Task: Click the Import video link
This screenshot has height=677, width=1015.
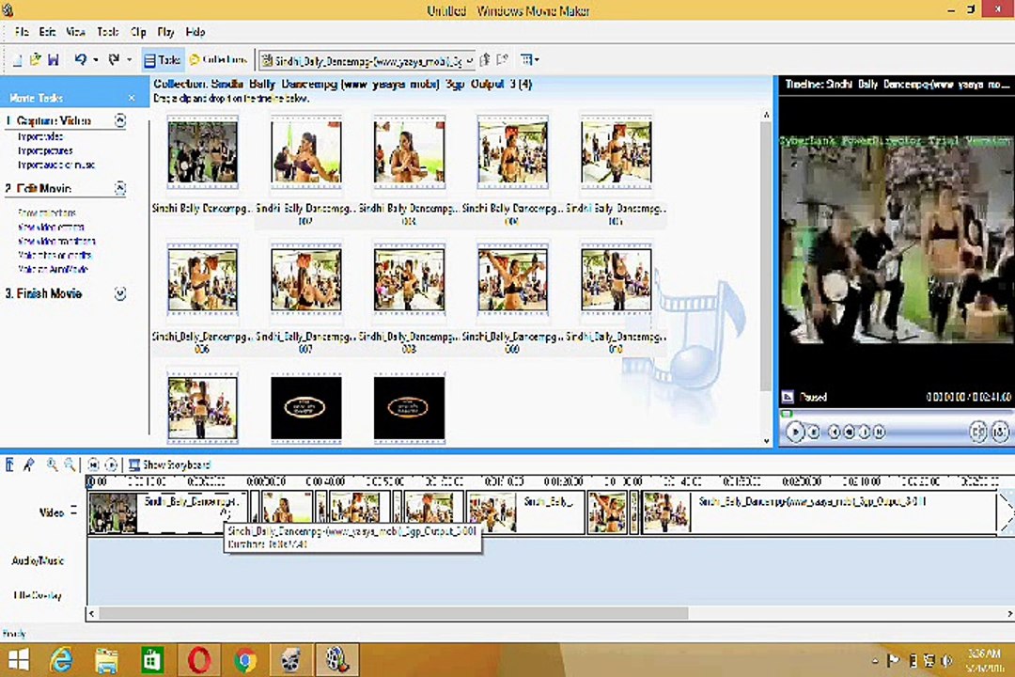Action: click(x=40, y=136)
